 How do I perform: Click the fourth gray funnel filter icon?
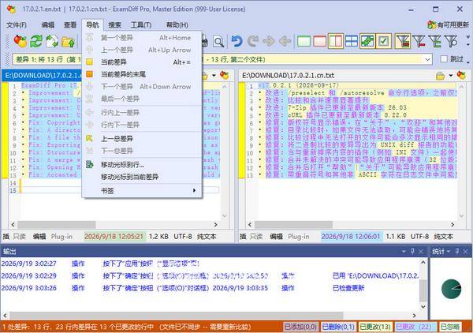[x=451, y=41]
